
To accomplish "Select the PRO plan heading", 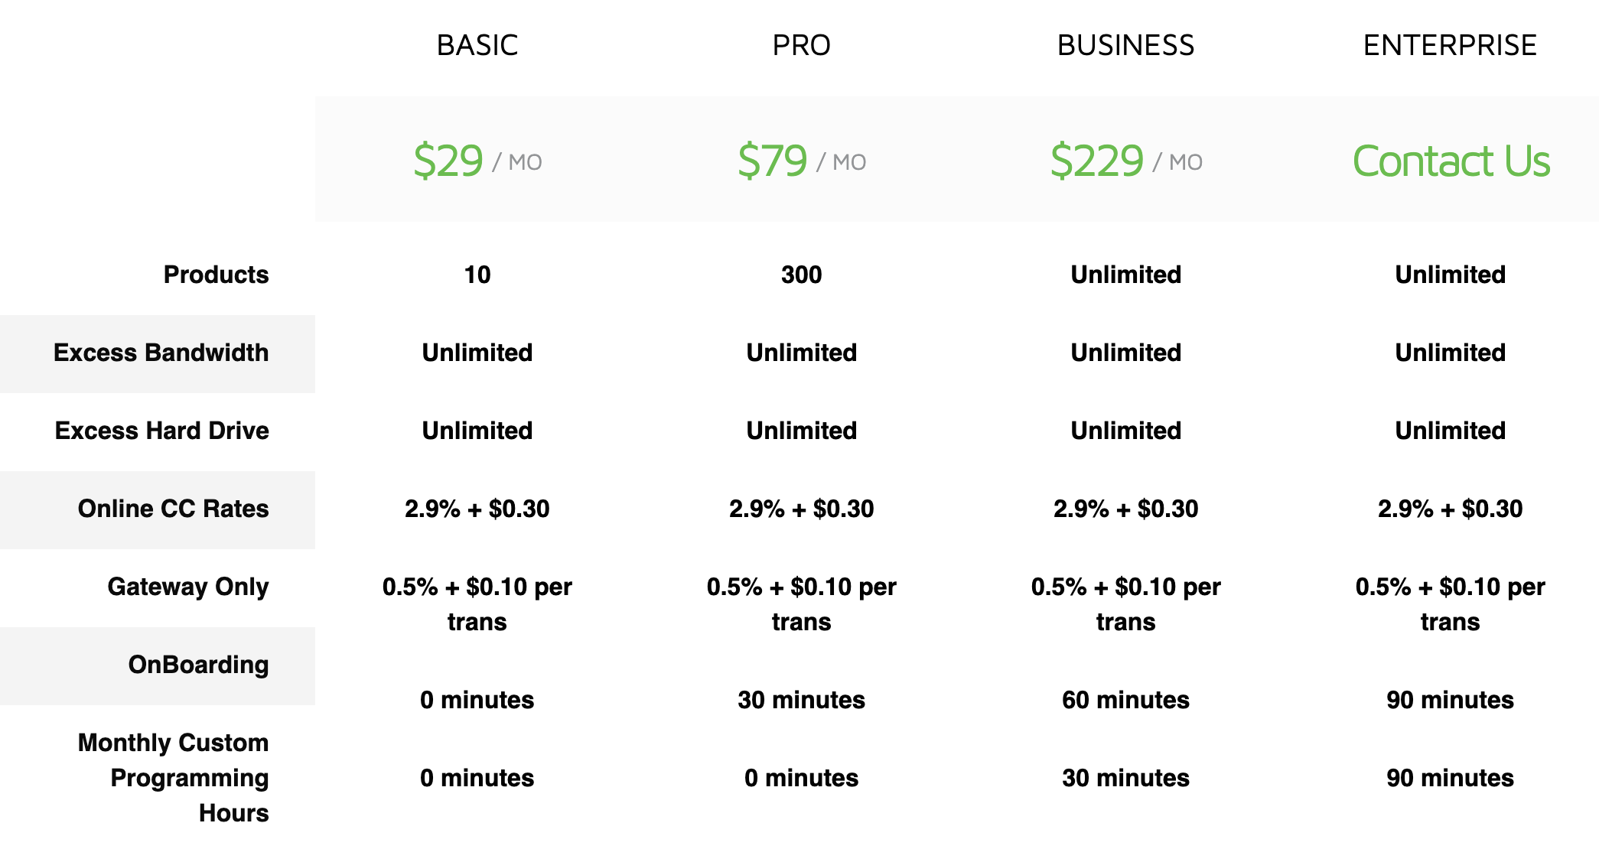I will coord(801,45).
